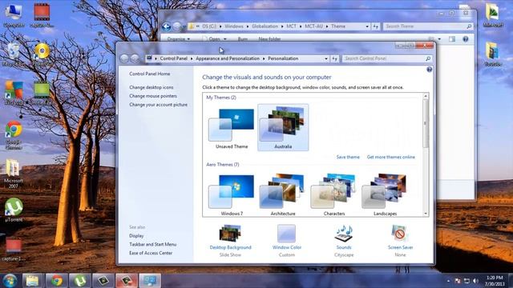Screen dimensions: 513x288
Task: Click Change your account picture link
Action: coord(158,105)
